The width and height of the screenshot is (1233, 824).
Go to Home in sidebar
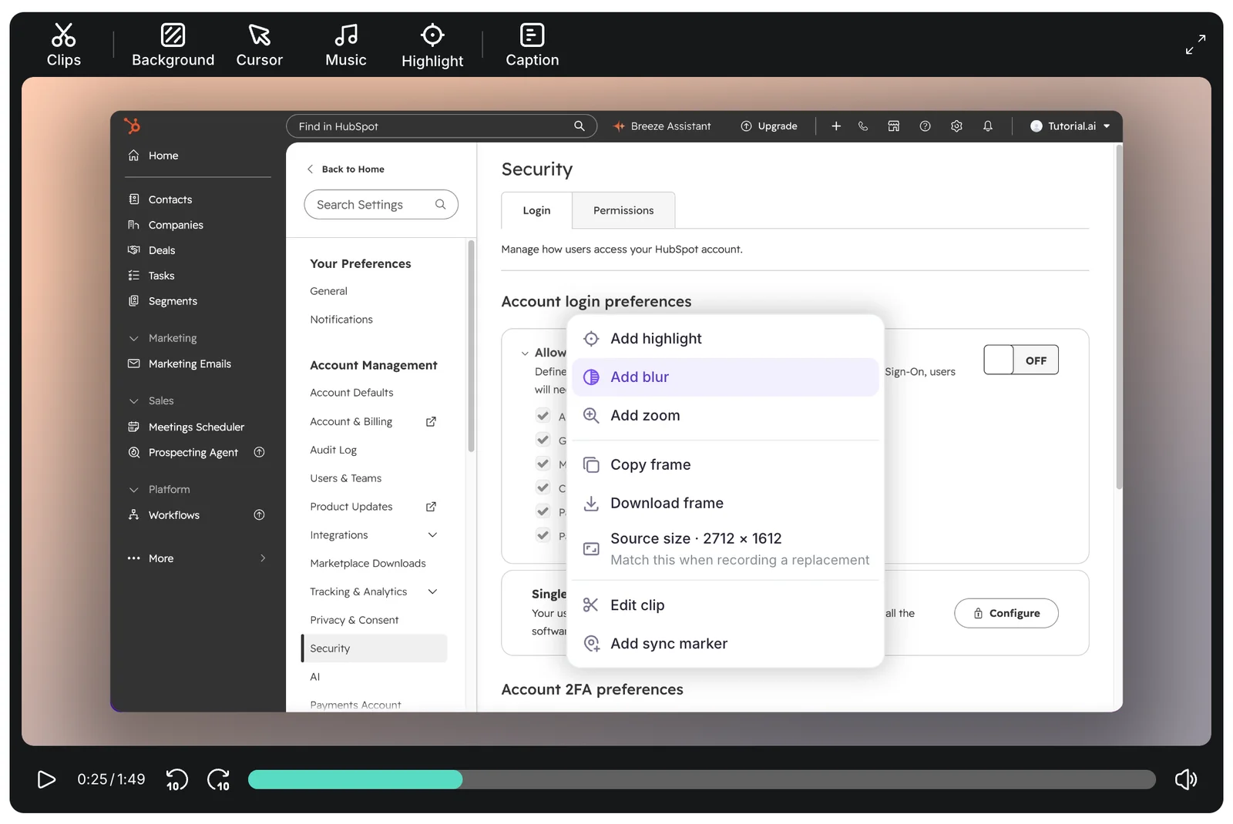point(153,156)
